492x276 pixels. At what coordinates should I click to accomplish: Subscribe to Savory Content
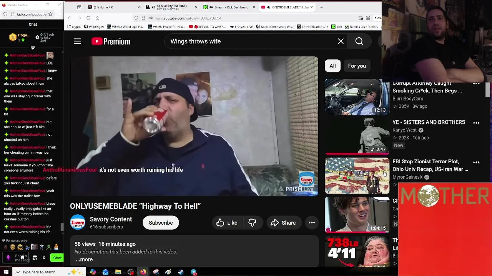tap(161, 223)
